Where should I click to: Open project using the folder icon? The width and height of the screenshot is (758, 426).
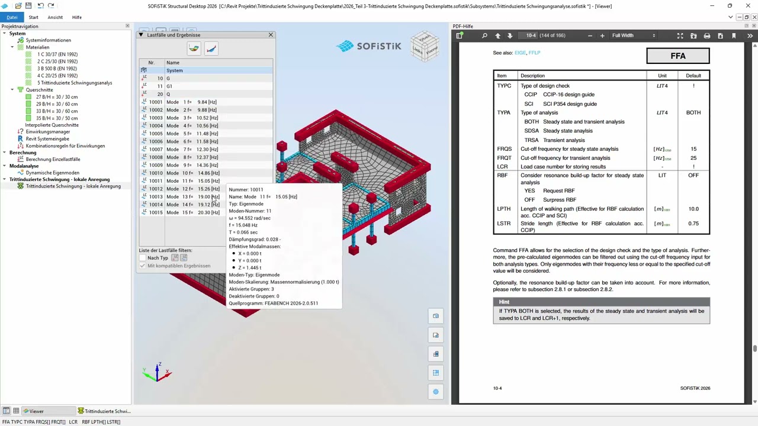(18, 6)
